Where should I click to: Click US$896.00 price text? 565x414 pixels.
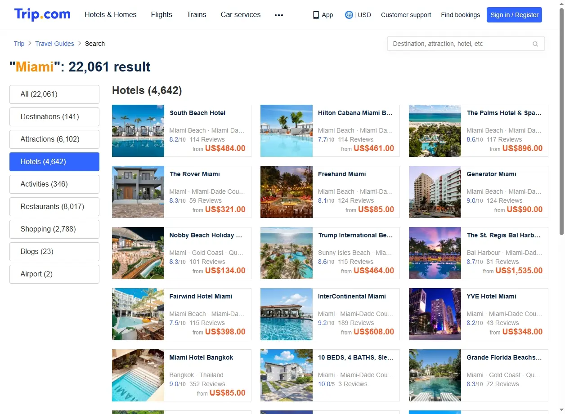522,148
